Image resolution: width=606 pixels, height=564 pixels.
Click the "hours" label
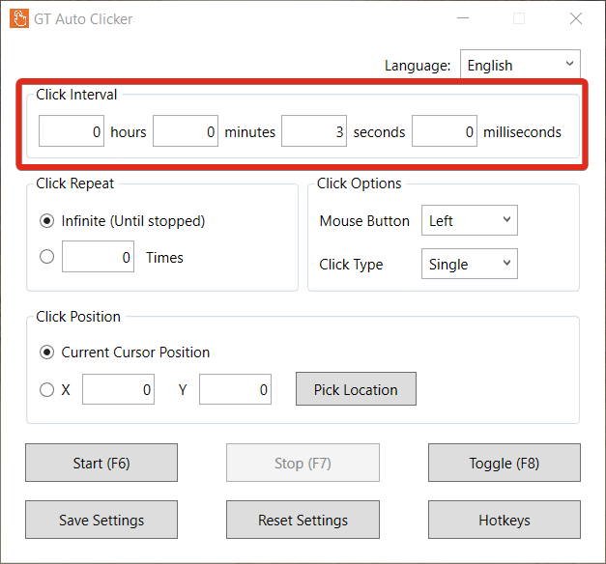pos(129,132)
